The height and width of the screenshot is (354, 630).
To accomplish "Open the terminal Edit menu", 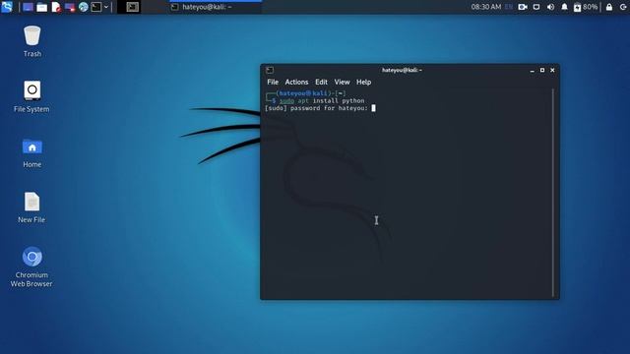I will tap(321, 82).
